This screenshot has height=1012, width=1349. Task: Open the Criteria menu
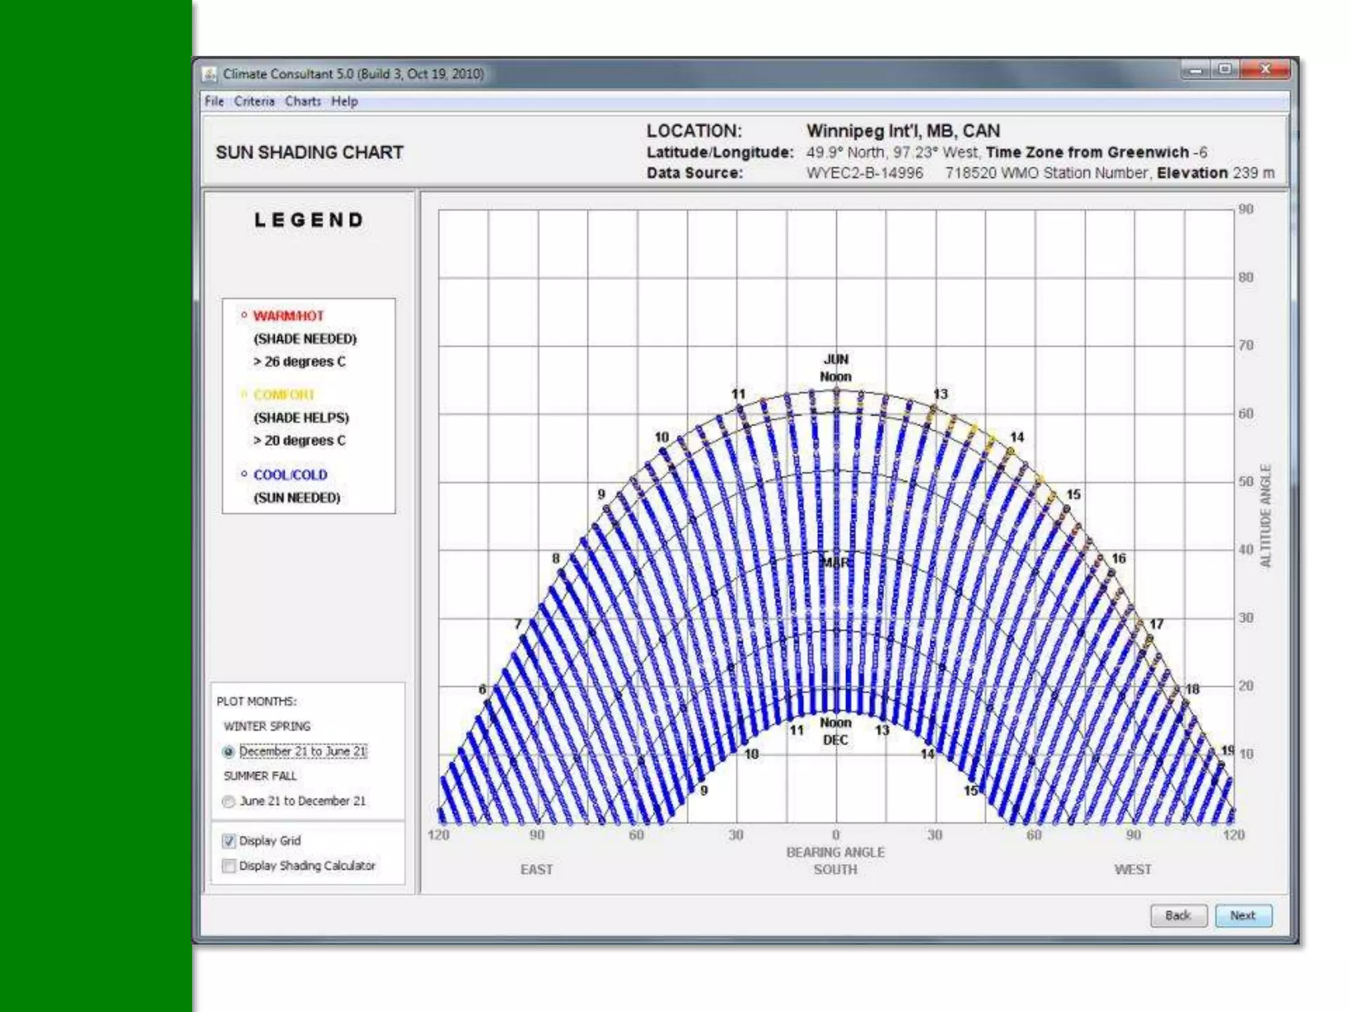point(254,101)
